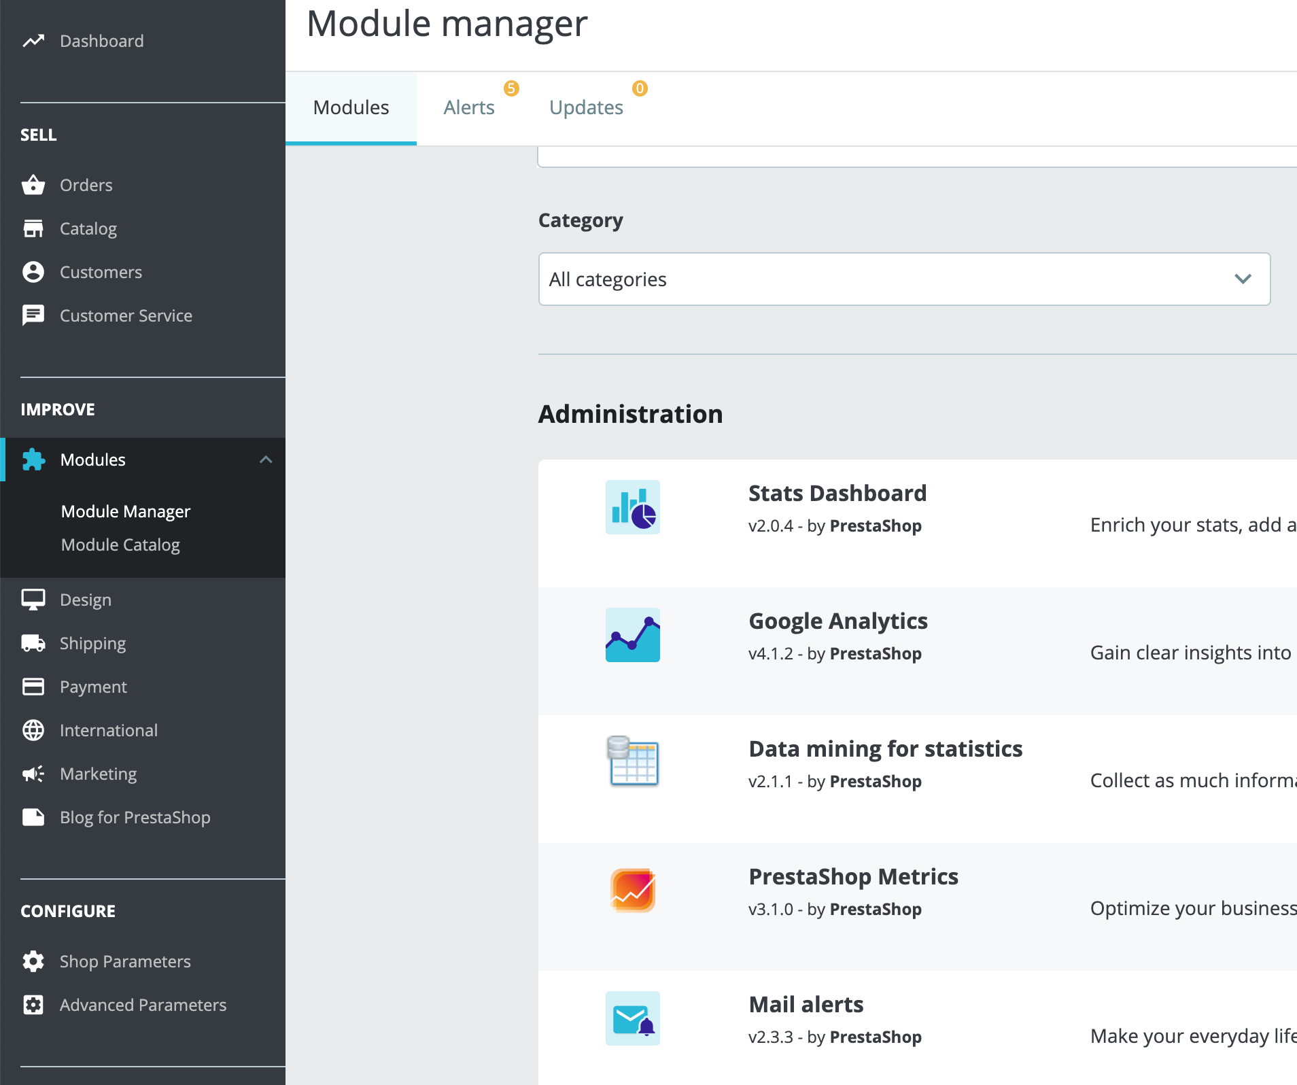Image resolution: width=1297 pixels, height=1085 pixels.
Task: Click the PrestaShop Metrics module icon
Action: pos(632,891)
